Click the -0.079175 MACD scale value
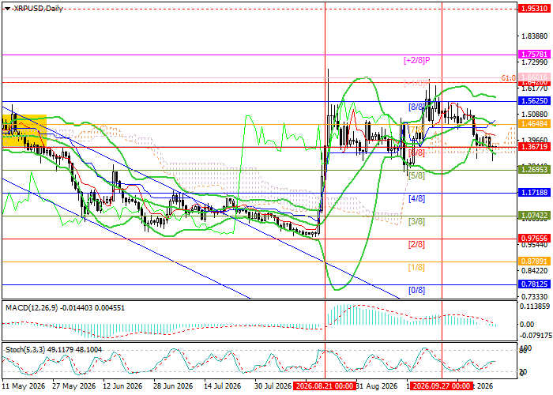Viewport: 553px width, 395px height. point(535,335)
